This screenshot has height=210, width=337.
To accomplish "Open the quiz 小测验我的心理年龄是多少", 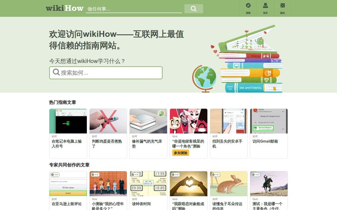I will 107,205.
